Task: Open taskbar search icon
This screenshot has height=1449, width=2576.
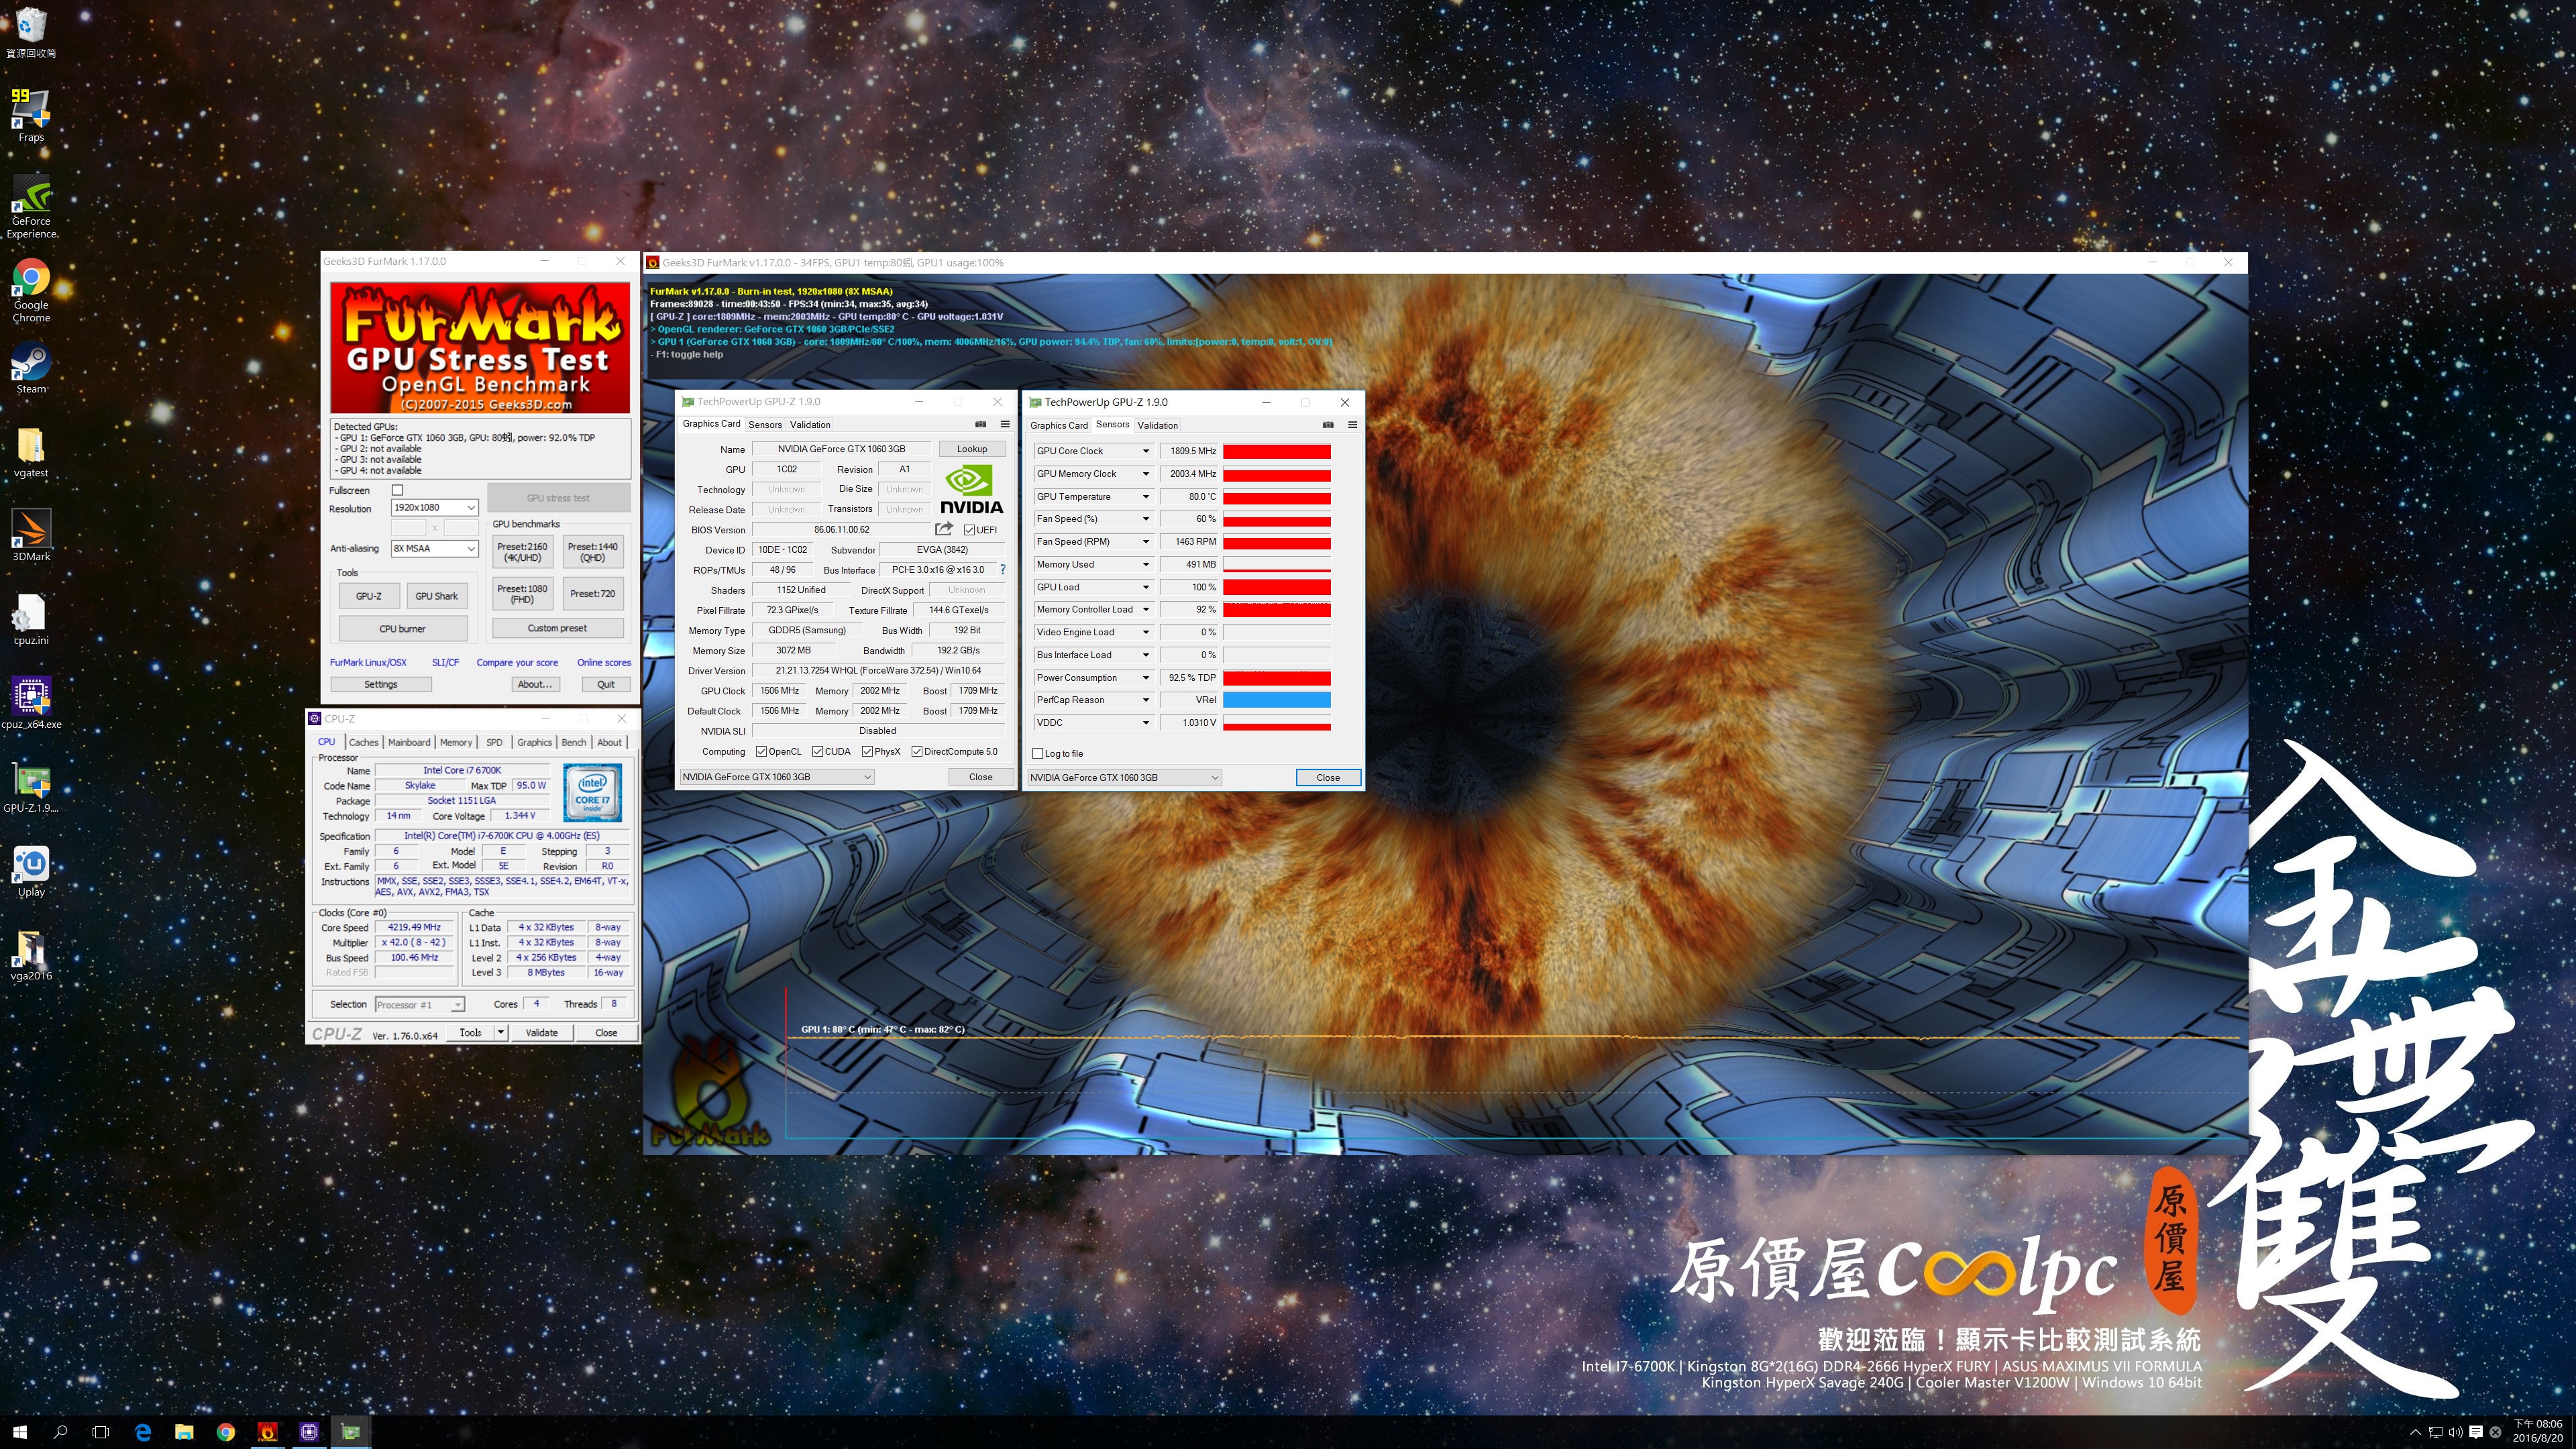Action: click(x=60, y=1432)
